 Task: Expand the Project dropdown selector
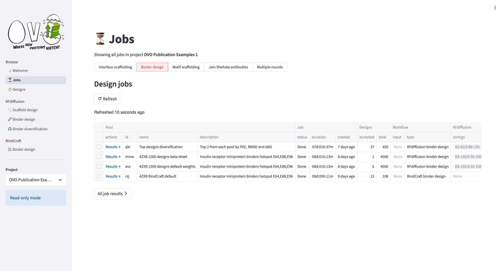click(36, 180)
